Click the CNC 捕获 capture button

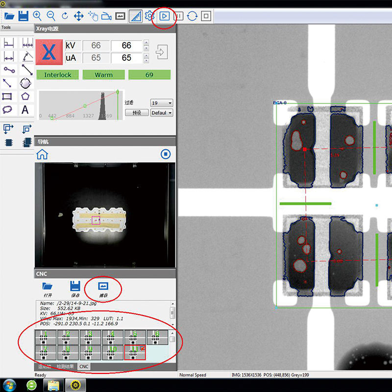(103, 290)
